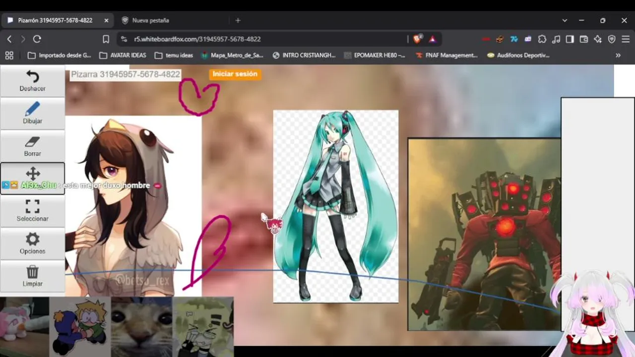Select the close-up cat face thumbnail
The width and height of the screenshot is (635, 357).
tap(141, 327)
